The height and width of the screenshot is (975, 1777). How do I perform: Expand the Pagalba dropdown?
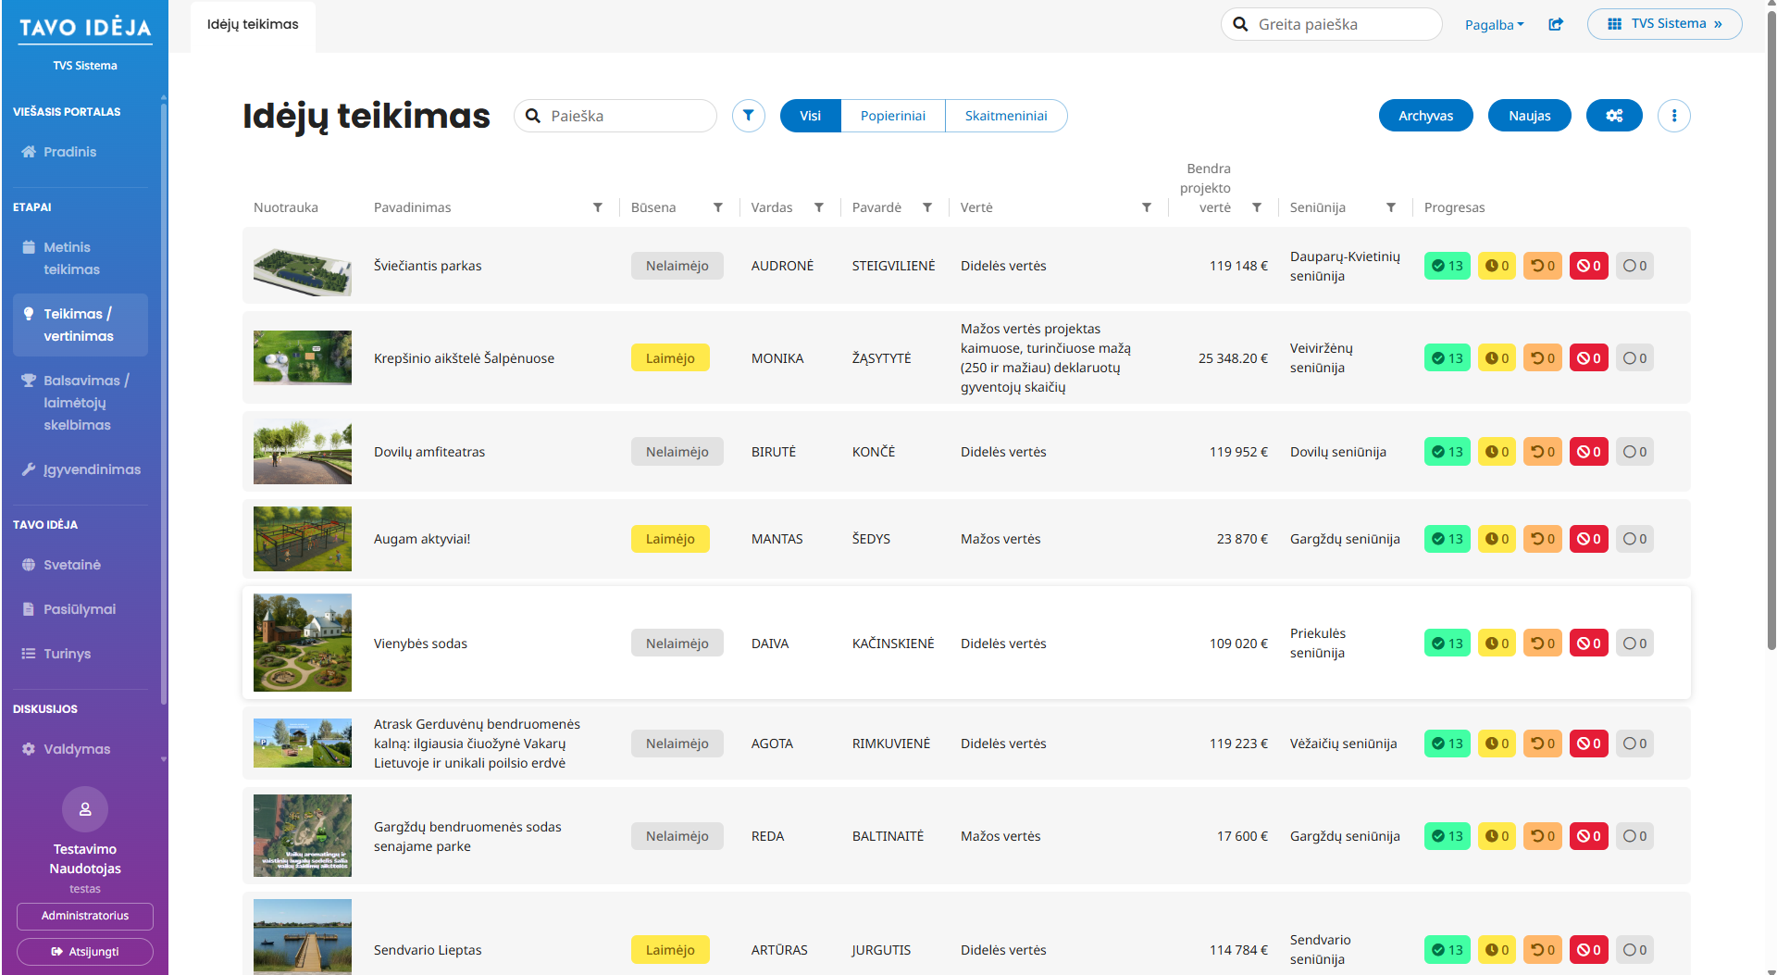coord(1494,25)
